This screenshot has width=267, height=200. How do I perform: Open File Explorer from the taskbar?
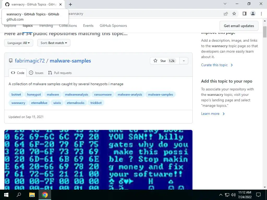pos(32,195)
